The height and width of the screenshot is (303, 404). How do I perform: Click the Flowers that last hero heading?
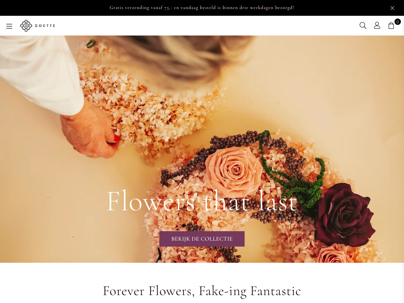coord(202,201)
